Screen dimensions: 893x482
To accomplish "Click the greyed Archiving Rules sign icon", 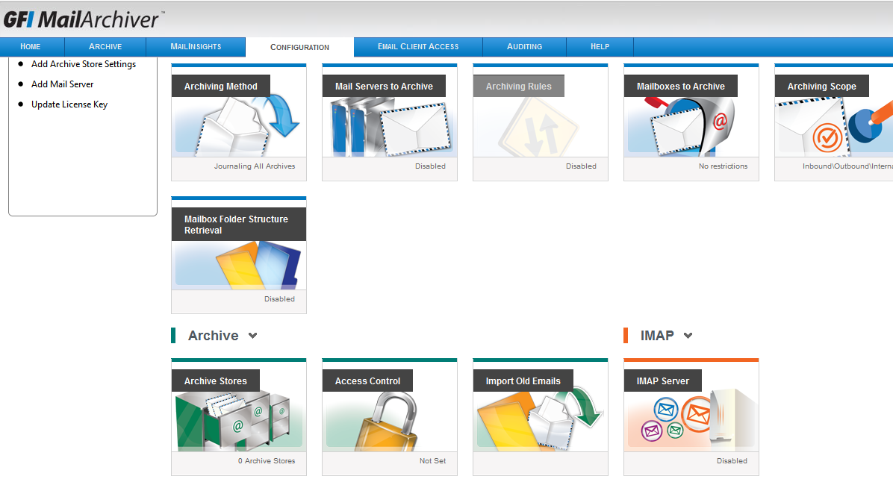I will click(x=541, y=126).
